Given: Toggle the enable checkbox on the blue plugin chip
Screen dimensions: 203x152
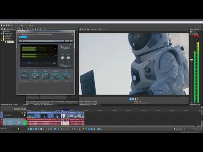Looking at the screenshot, I should click(20, 37).
